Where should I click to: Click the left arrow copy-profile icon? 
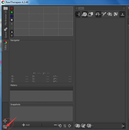coord(60,126)
